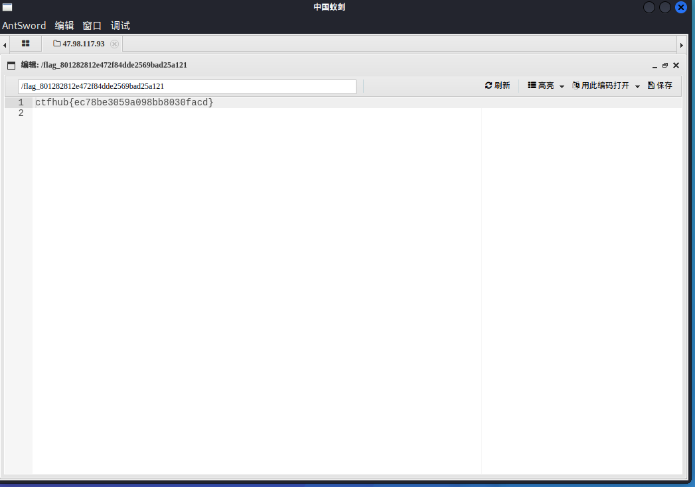The image size is (695, 487).
Task: Open the 窗口 menu
Action: [92, 26]
